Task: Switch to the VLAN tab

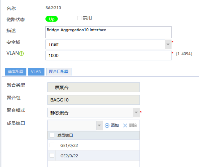Action: [36, 72]
